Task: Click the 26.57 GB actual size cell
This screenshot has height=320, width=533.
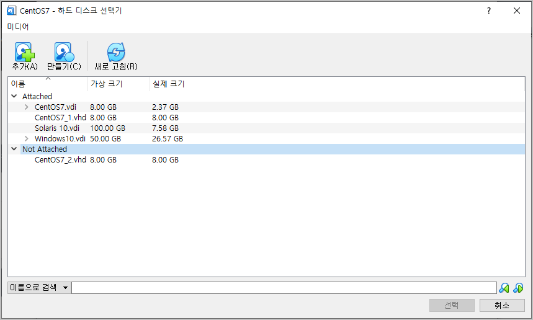Action: (168, 138)
